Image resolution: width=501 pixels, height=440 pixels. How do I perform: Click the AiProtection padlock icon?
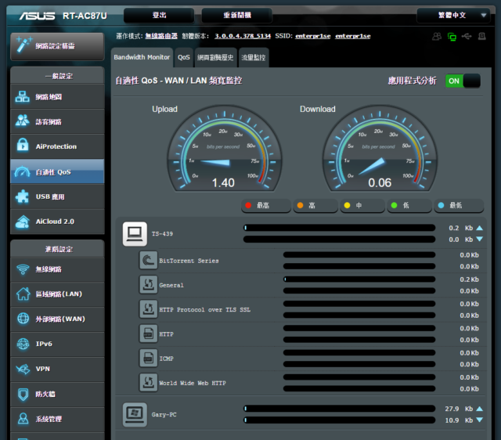(23, 145)
